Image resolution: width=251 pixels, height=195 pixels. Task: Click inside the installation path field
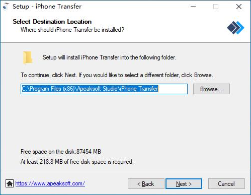(104, 89)
